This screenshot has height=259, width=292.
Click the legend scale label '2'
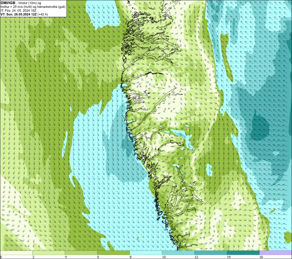click(33, 257)
